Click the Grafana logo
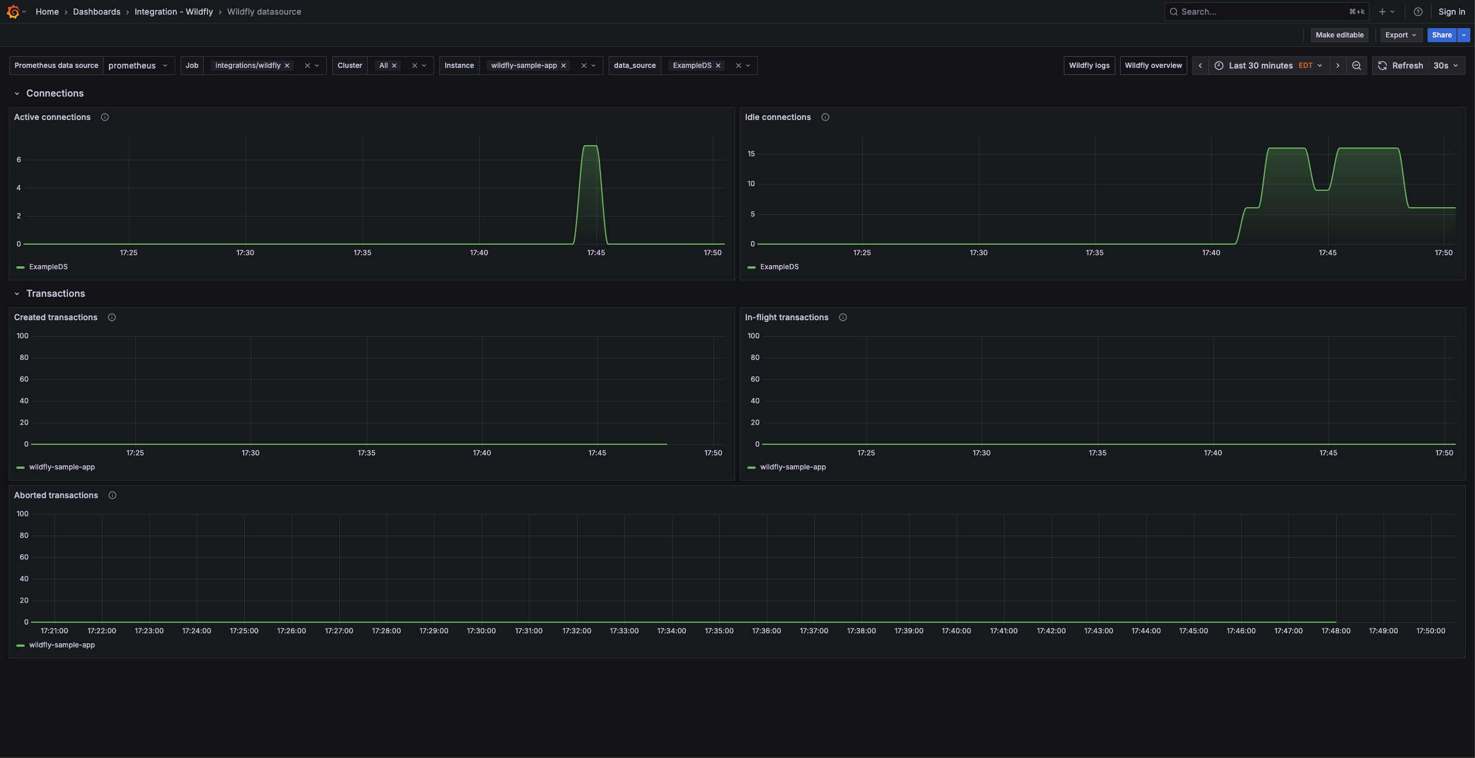Image resolution: width=1475 pixels, height=758 pixels. [x=14, y=12]
